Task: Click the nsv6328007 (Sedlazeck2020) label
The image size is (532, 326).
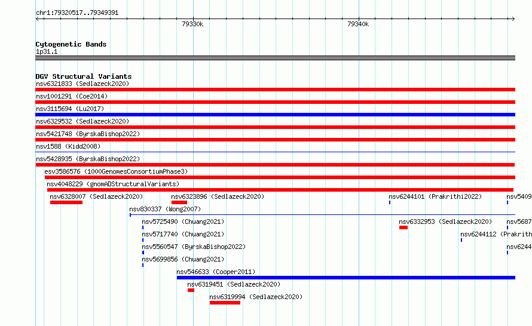Action: coord(96,196)
